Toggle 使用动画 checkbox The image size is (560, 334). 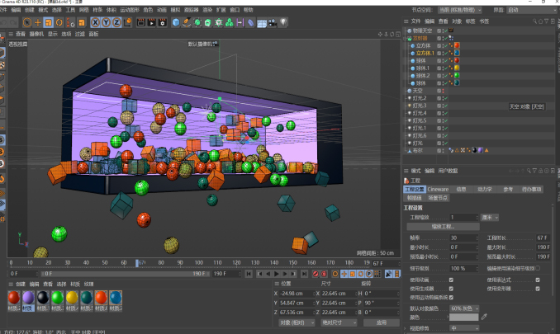point(451,280)
